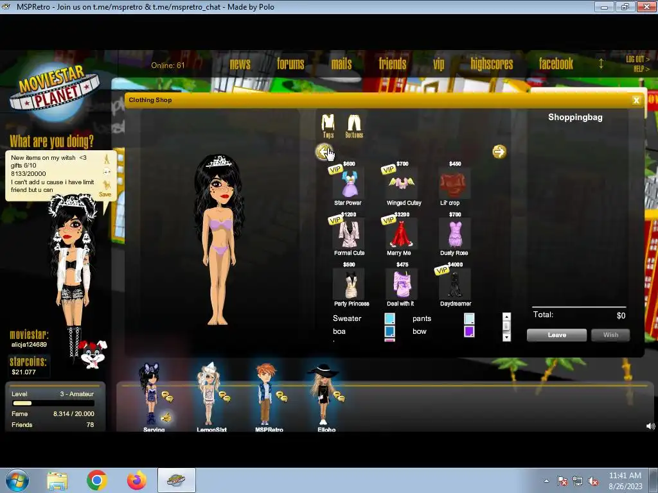Go to next shop page arrow
Screen dimensions: 658x493
499,151
